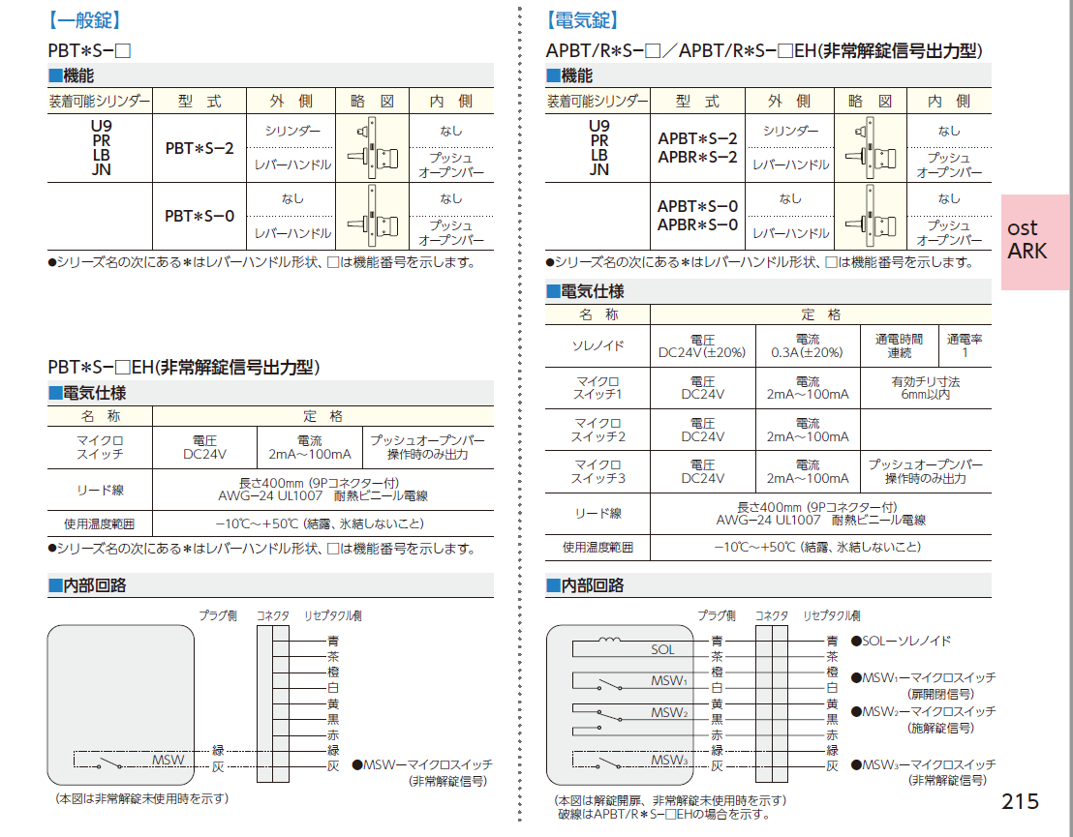Click the 【電気錠】 section heading
Screen dimensions: 1073x837
[583, 19]
